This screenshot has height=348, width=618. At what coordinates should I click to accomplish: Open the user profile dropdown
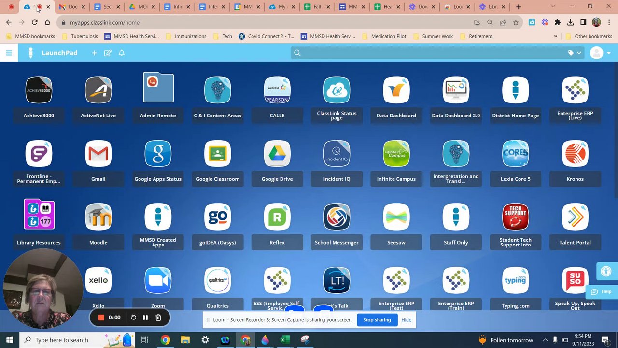pos(601,53)
